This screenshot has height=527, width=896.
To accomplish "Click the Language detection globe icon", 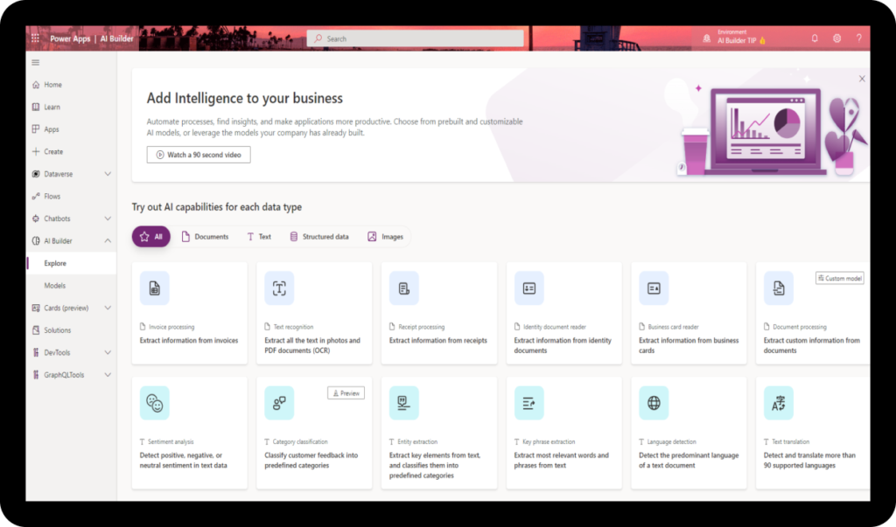I will coord(654,403).
